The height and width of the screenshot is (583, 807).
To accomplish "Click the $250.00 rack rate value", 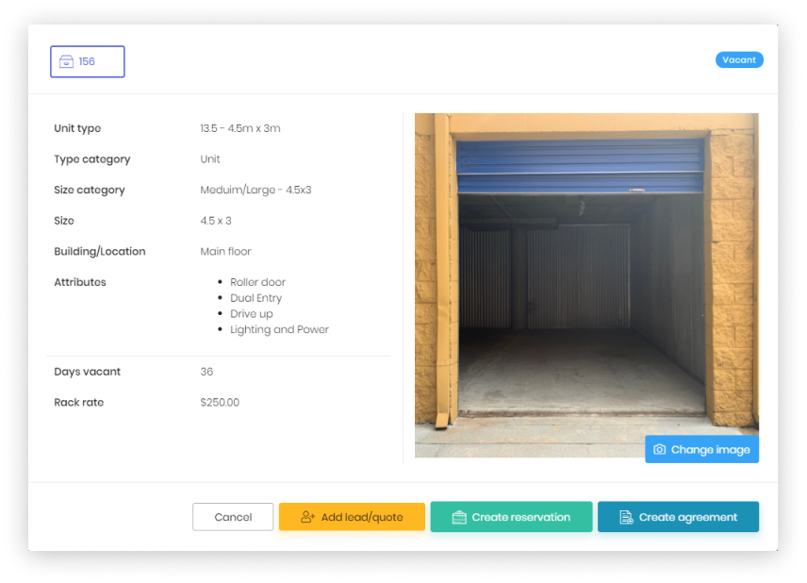I will pos(220,403).
